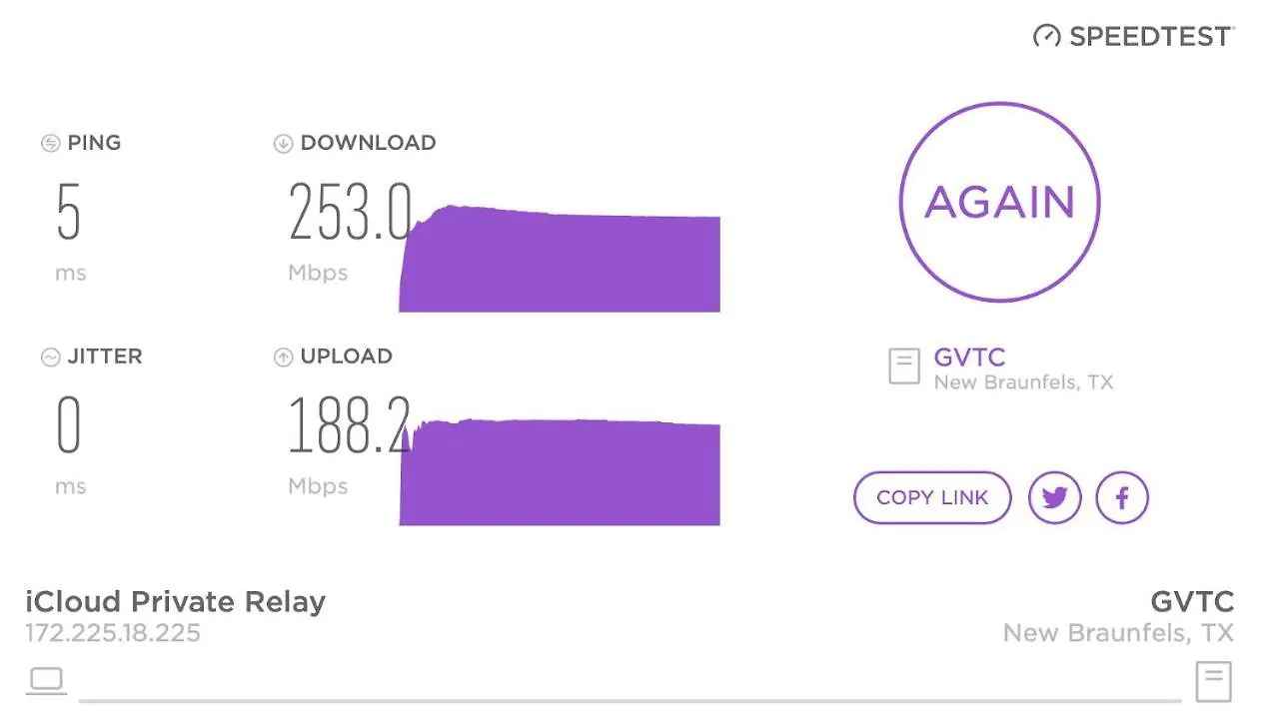The height and width of the screenshot is (724, 1279).
Task: Click the upload arrow icon
Action: coord(283,358)
